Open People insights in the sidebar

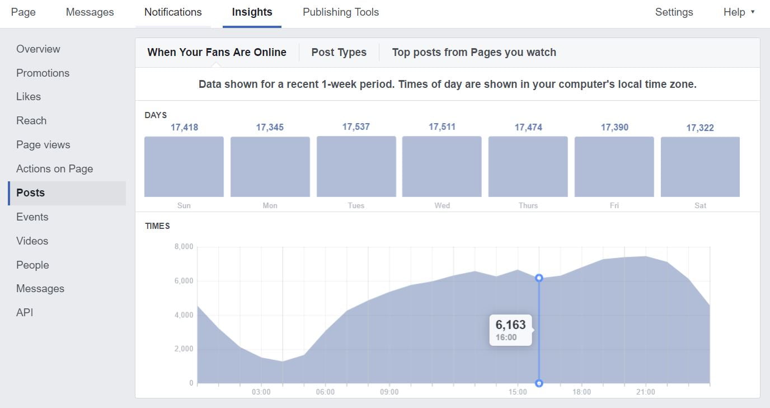pos(32,265)
